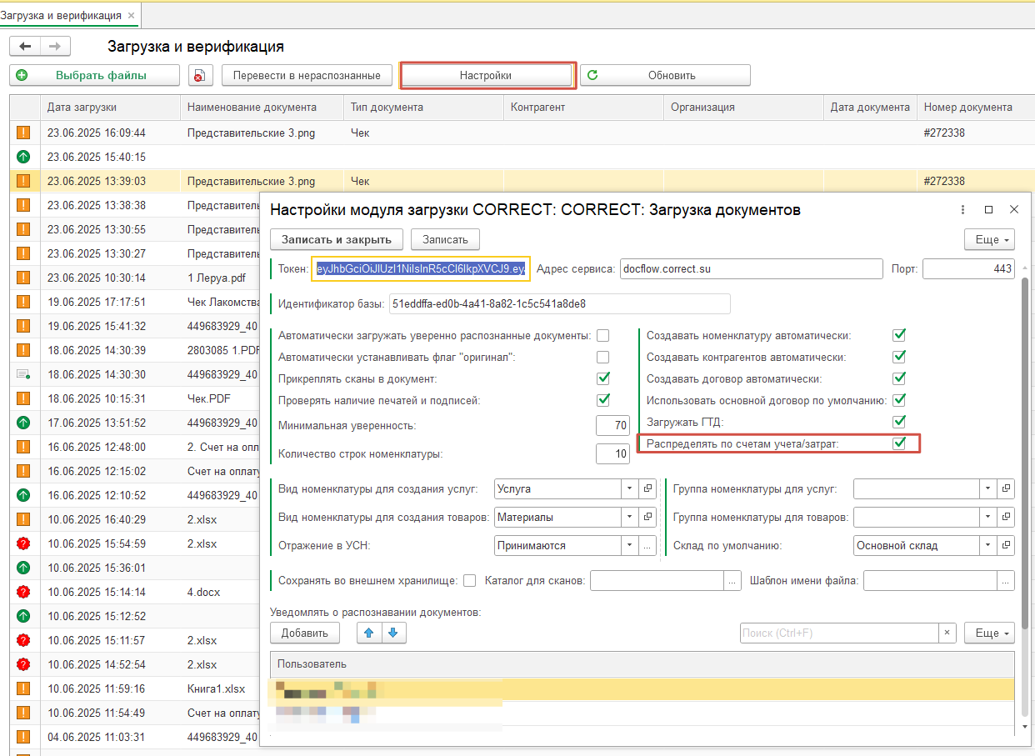Go back with the left arrow
This screenshot has height=756, width=1035.
tap(25, 47)
